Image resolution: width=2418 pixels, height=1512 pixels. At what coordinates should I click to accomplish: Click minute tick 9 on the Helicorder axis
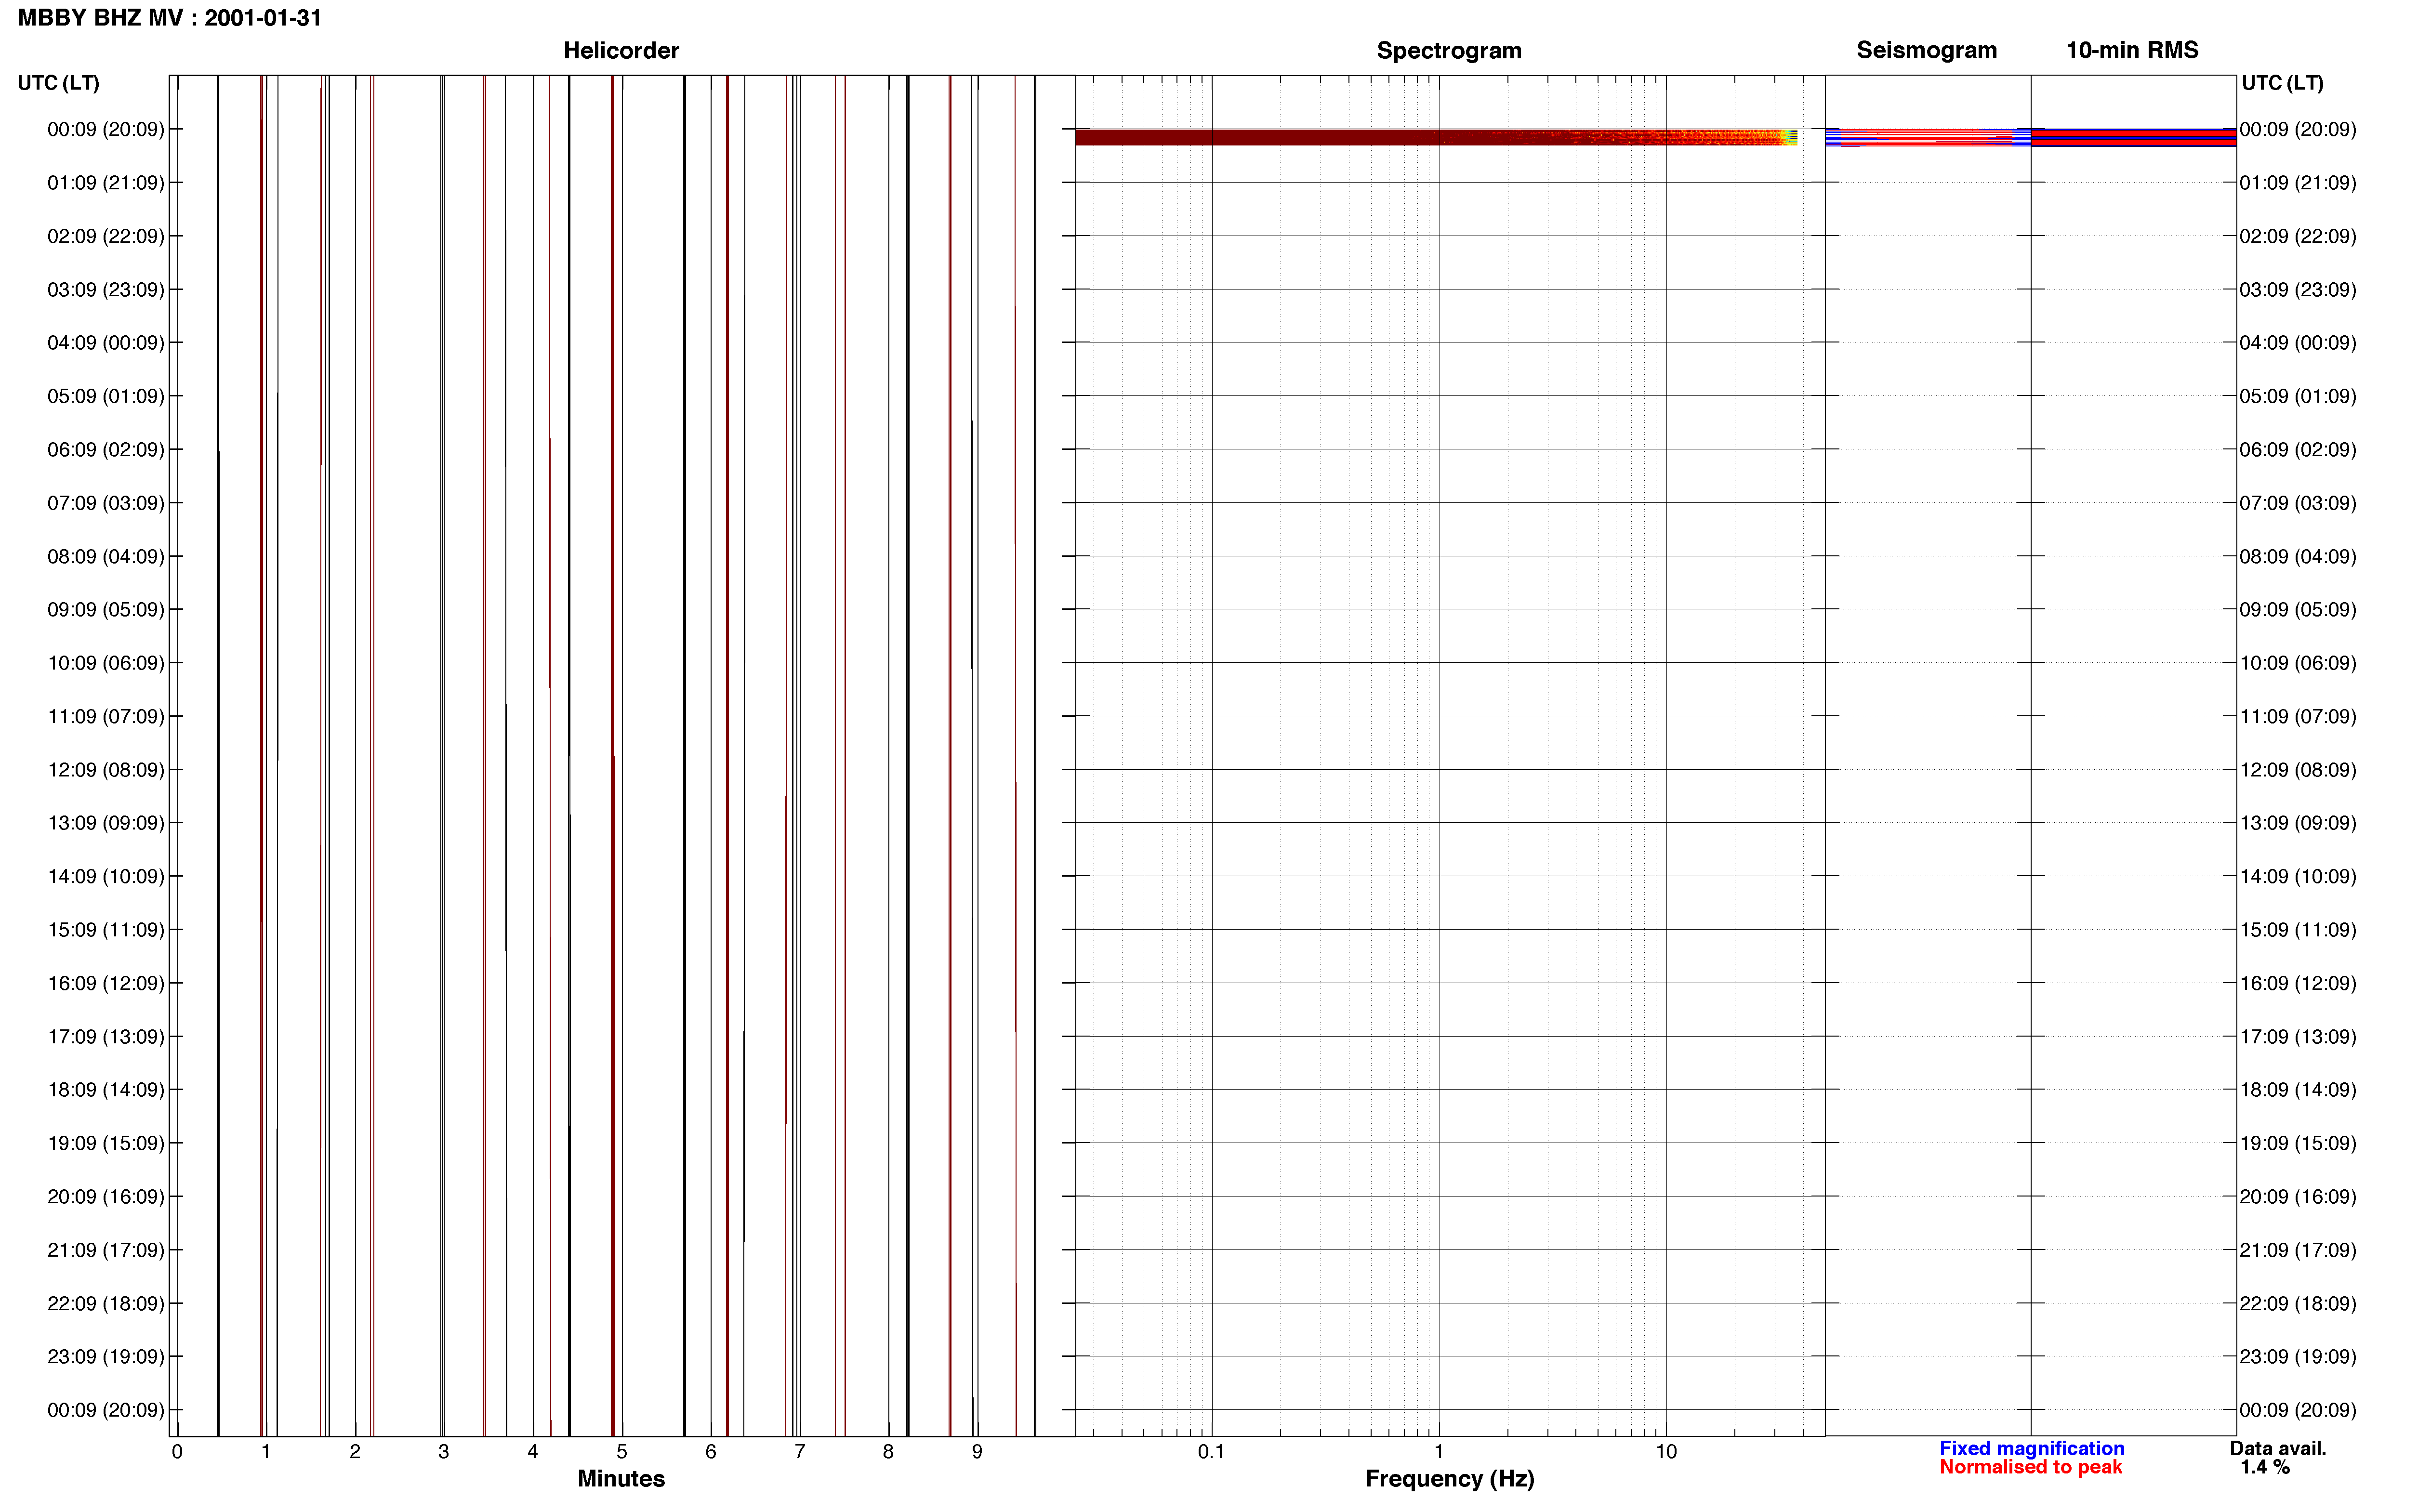click(977, 1452)
